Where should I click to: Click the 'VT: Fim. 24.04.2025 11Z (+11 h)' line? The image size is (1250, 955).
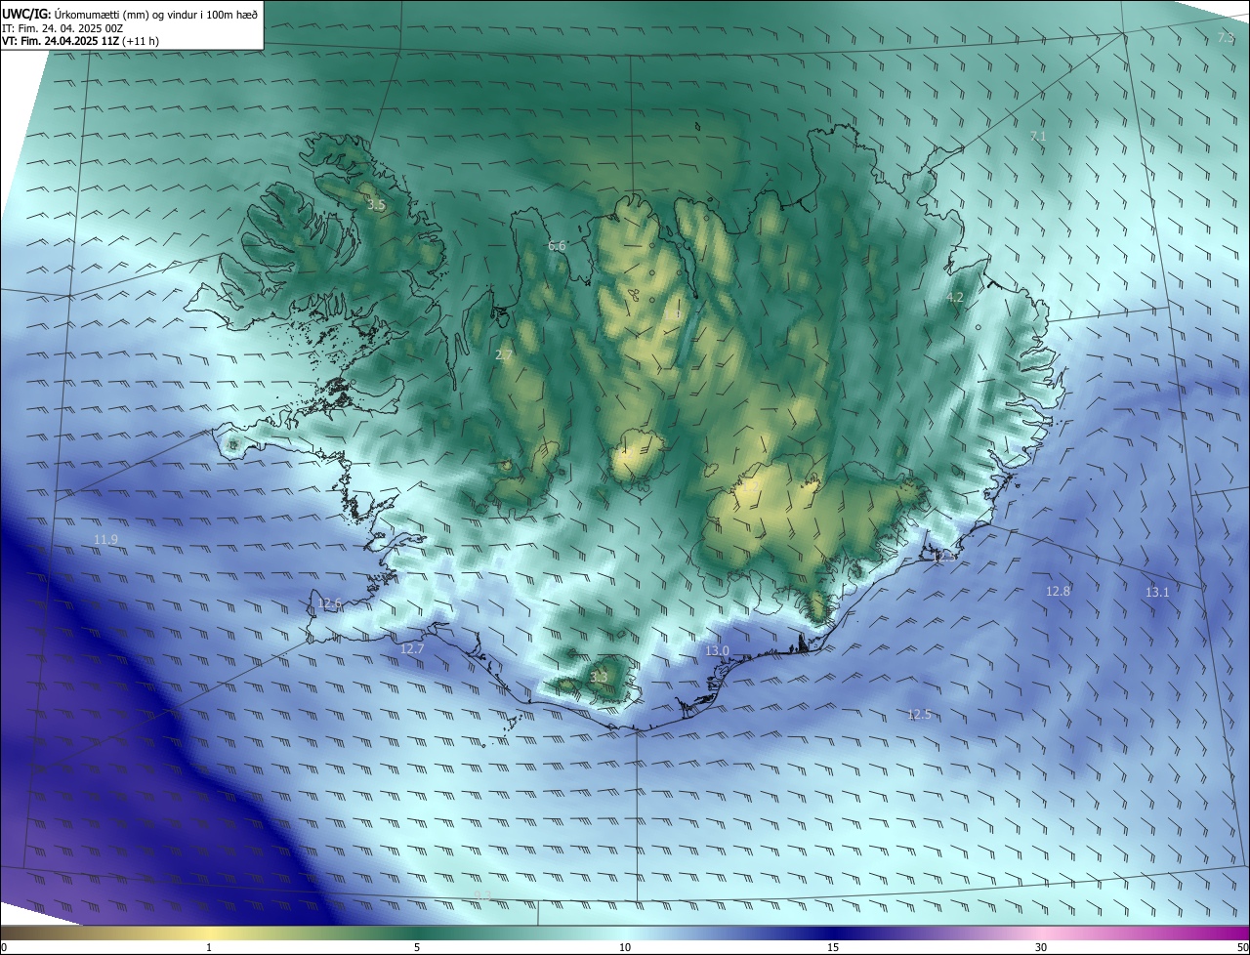[80, 41]
